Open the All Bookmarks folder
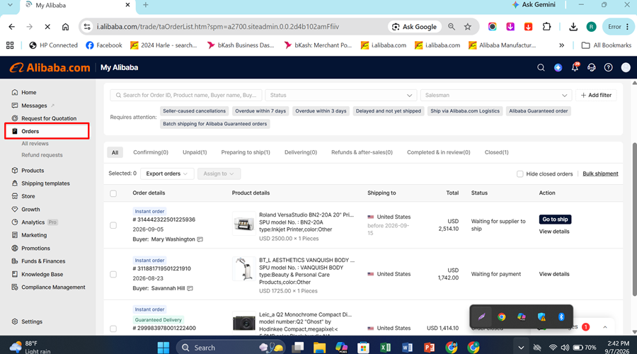Viewport: 637px width, 354px height. (607, 45)
